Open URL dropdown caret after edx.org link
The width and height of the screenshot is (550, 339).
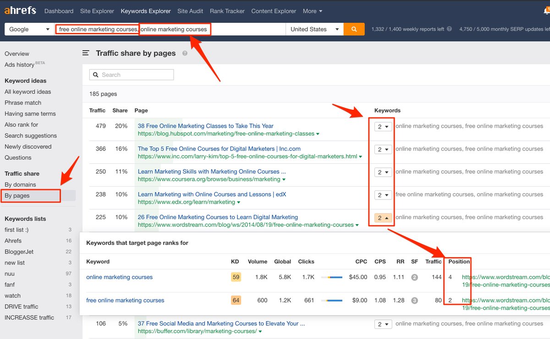239,203
